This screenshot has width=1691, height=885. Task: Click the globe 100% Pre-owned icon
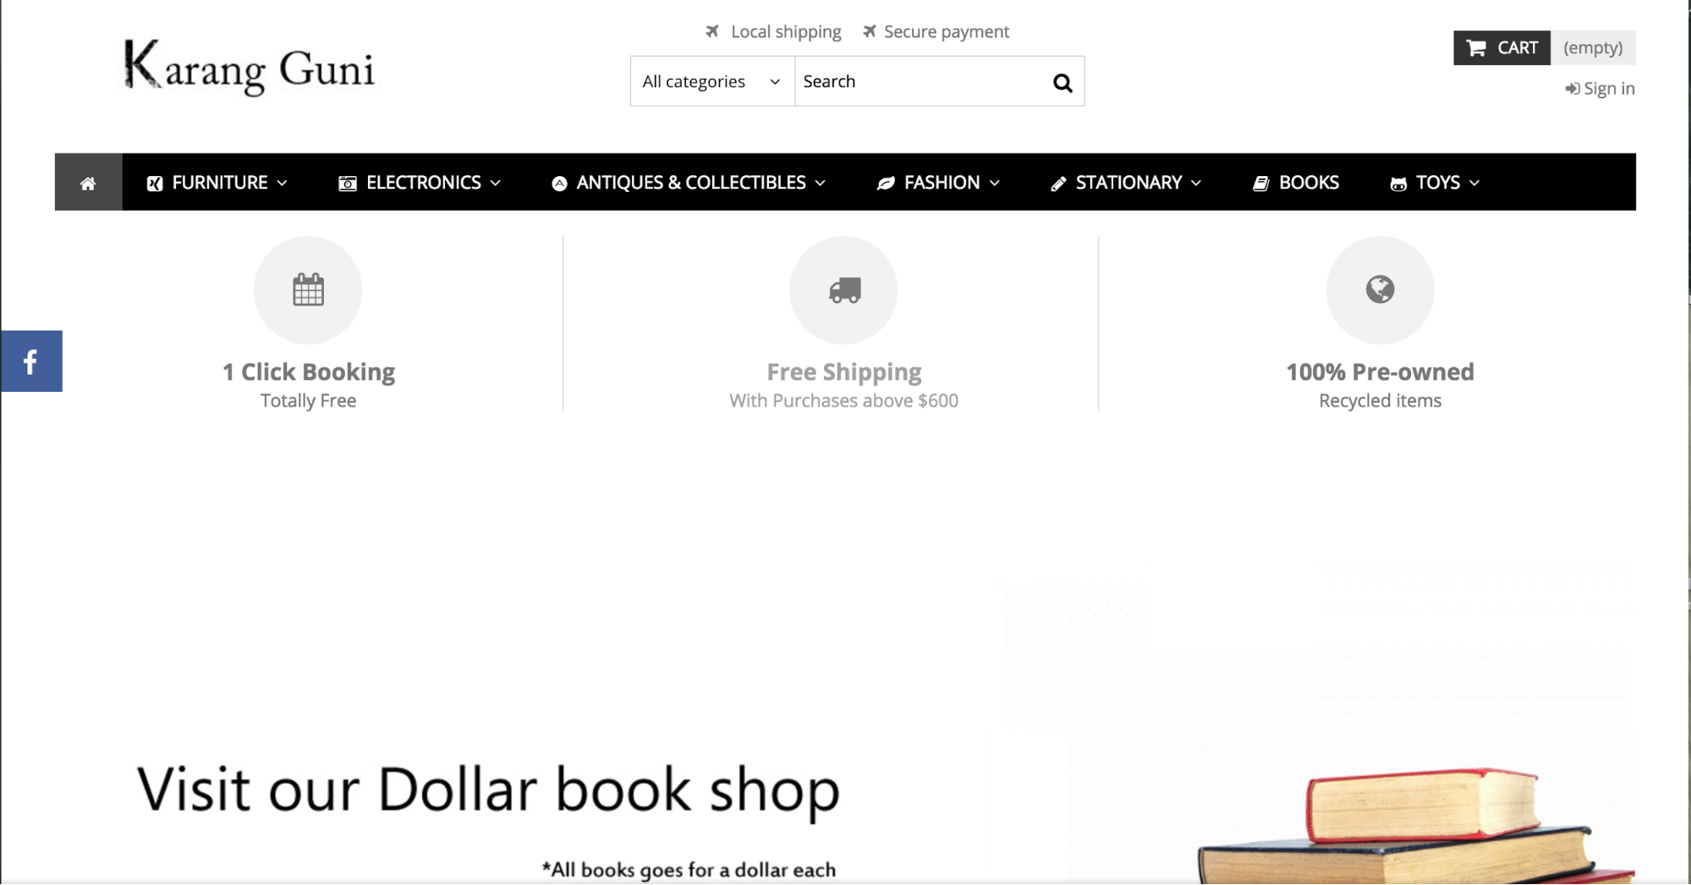click(1380, 290)
